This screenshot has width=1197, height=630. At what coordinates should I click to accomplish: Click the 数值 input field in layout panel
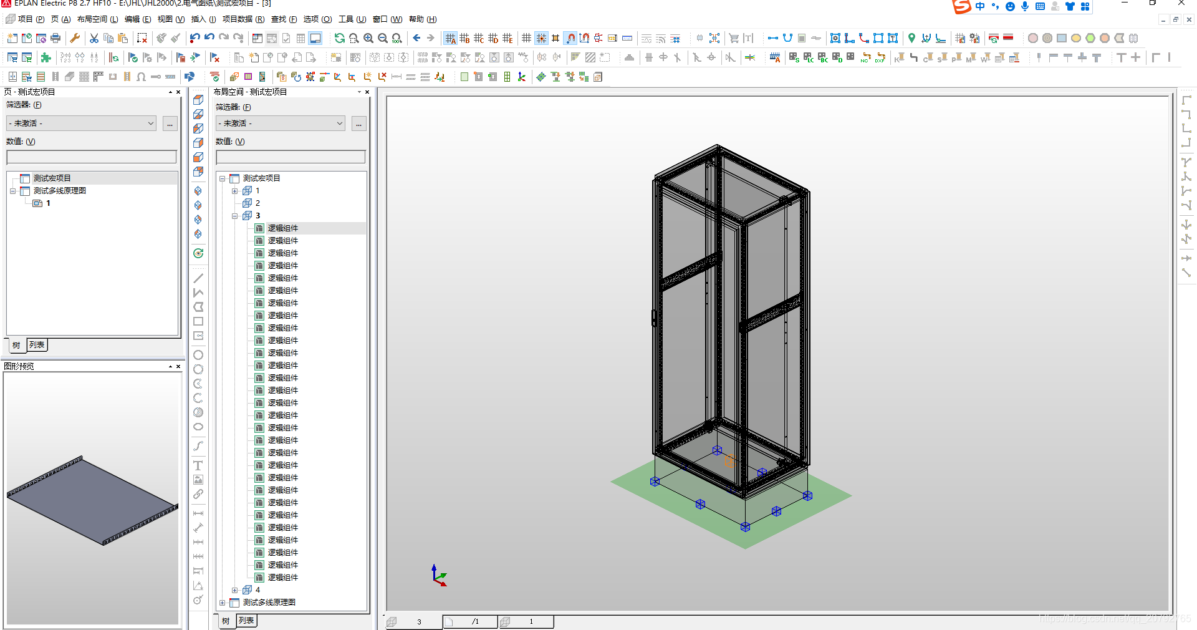tap(291, 157)
